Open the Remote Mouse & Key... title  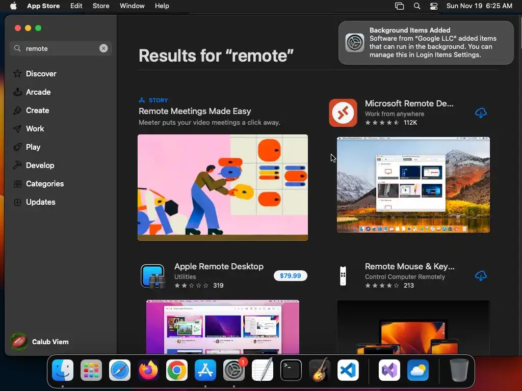pyautogui.click(x=409, y=266)
